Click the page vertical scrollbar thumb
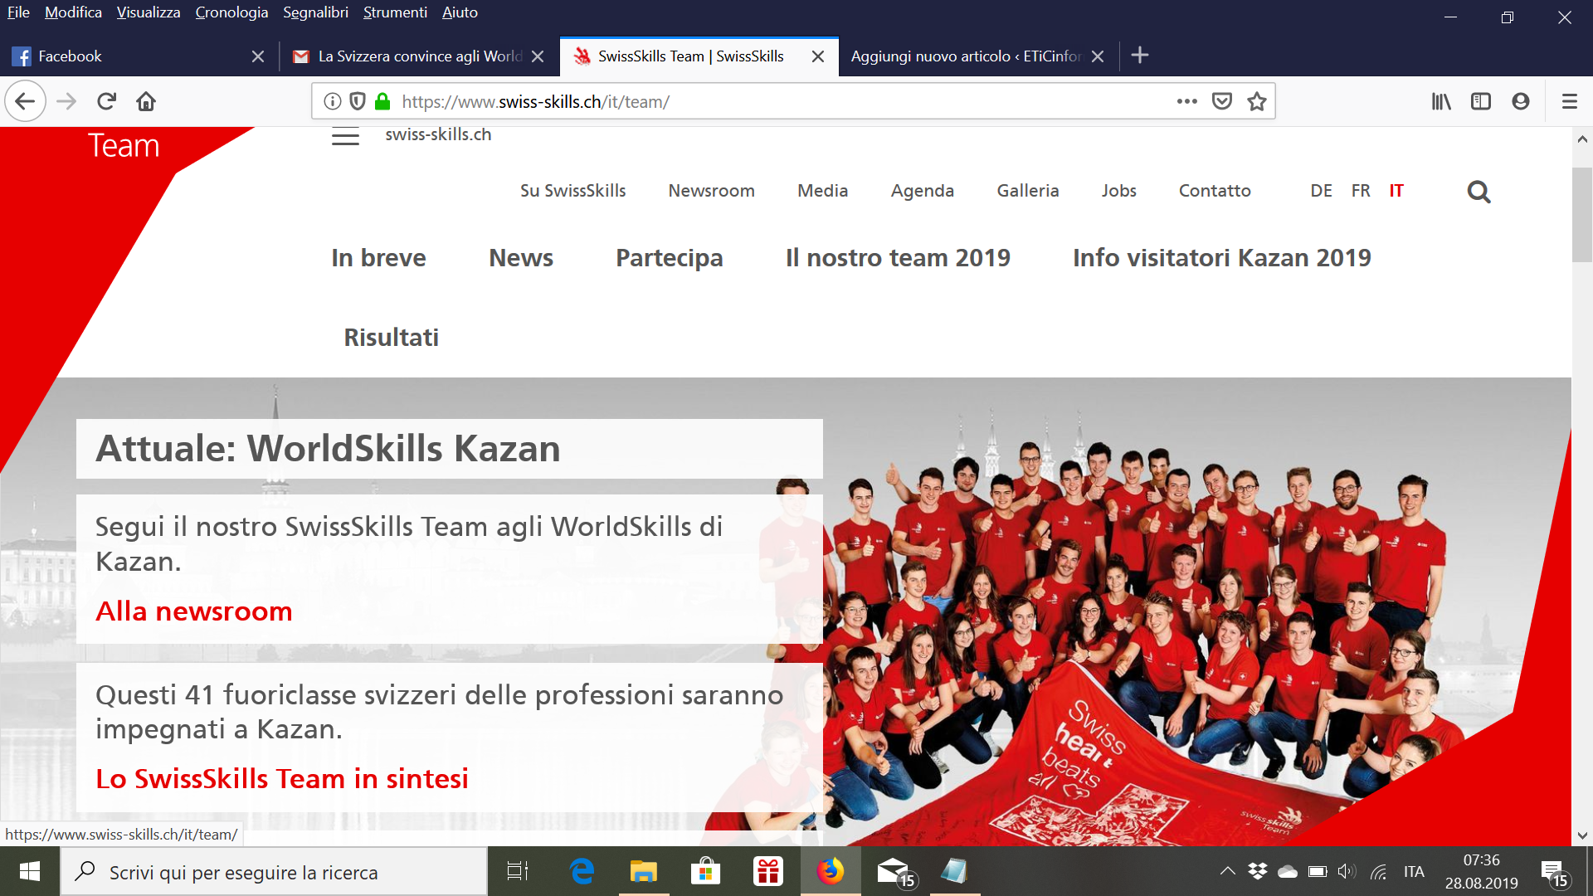 coord(1582,215)
